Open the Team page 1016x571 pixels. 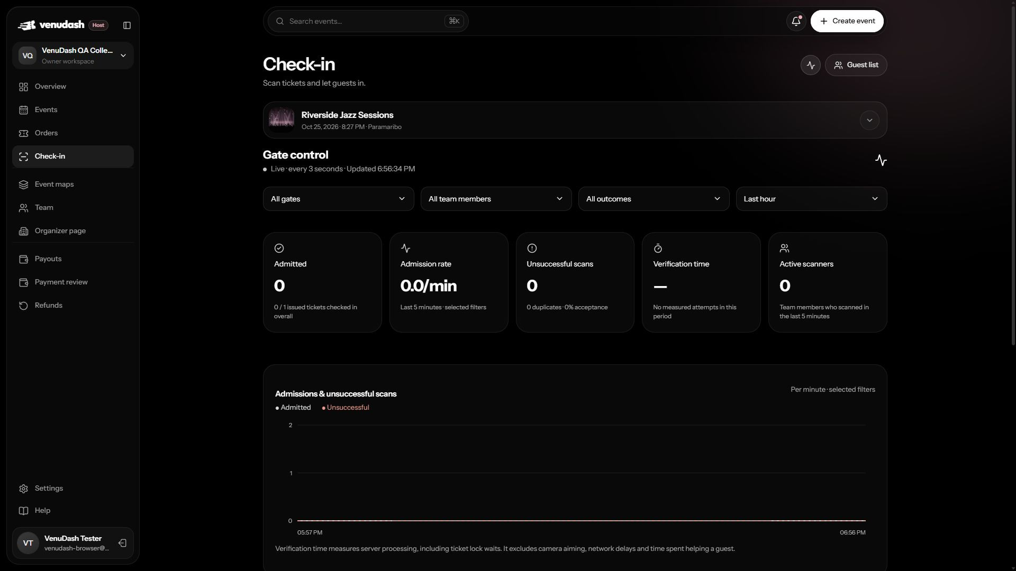click(x=73, y=208)
